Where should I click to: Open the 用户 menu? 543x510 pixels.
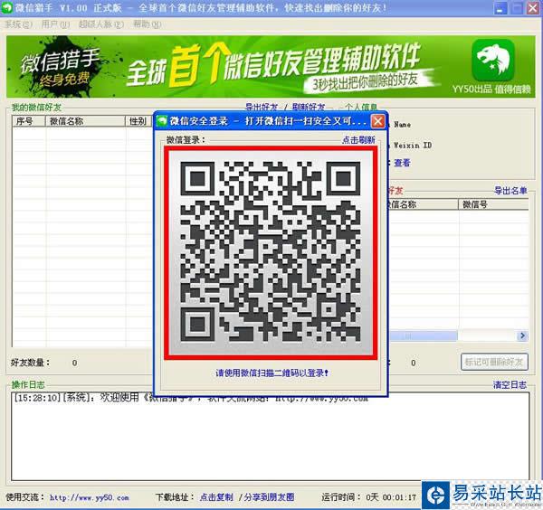pyautogui.click(x=55, y=24)
